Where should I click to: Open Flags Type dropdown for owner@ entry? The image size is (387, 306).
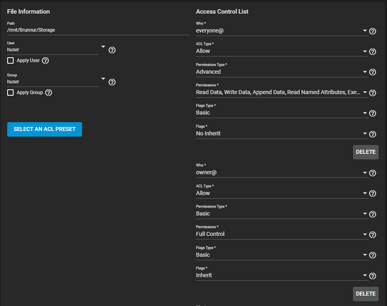click(282, 255)
